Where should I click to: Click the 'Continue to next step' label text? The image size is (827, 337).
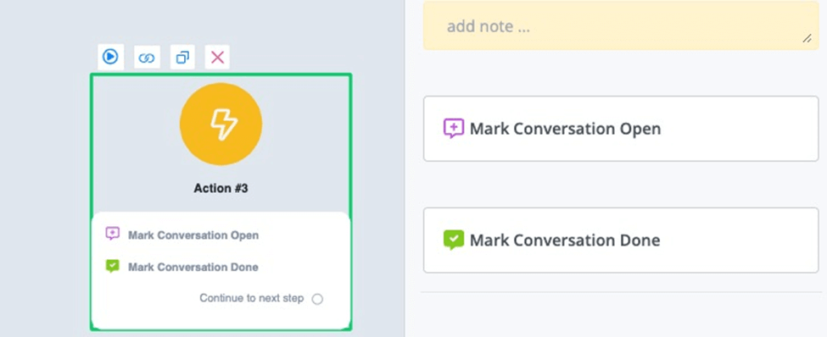[x=252, y=298]
